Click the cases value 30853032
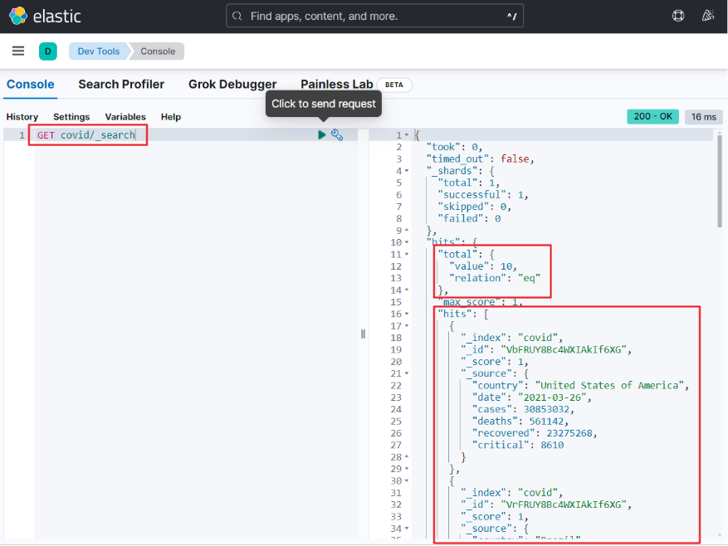This screenshot has width=728, height=546. pyautogui.click(x=546, y=410)
